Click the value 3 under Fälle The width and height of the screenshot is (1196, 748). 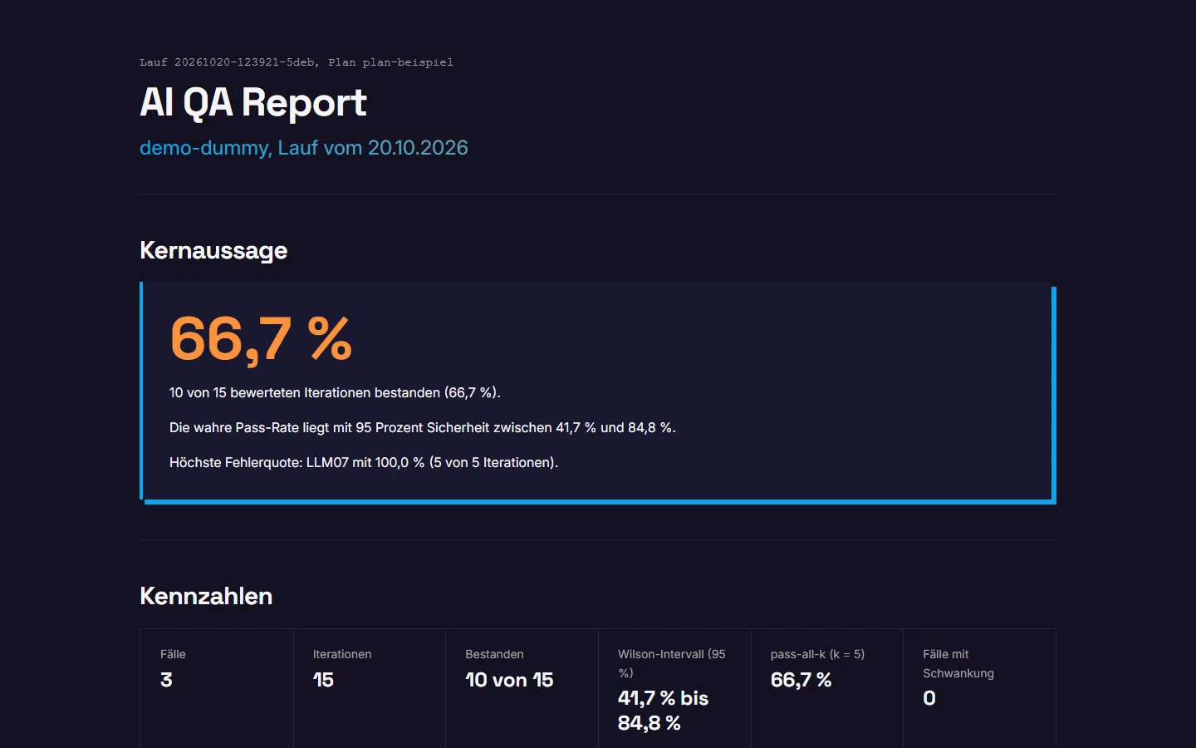point(166,680)
